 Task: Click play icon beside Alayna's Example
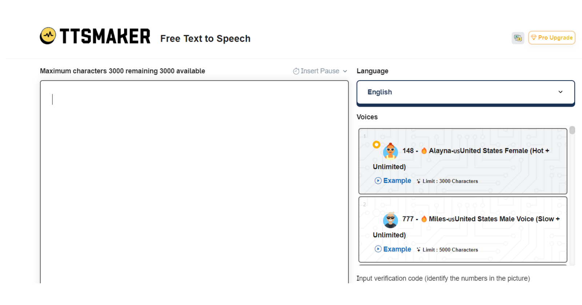tap(378, 180)
